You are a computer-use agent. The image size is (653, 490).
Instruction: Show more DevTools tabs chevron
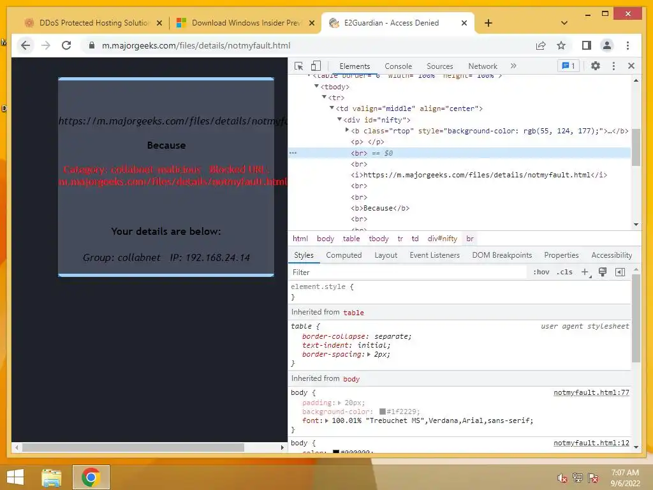pyautogui.click(x=513, y=66)
